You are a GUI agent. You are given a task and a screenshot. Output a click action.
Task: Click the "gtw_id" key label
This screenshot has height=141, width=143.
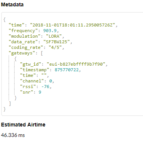click(31, 64)
